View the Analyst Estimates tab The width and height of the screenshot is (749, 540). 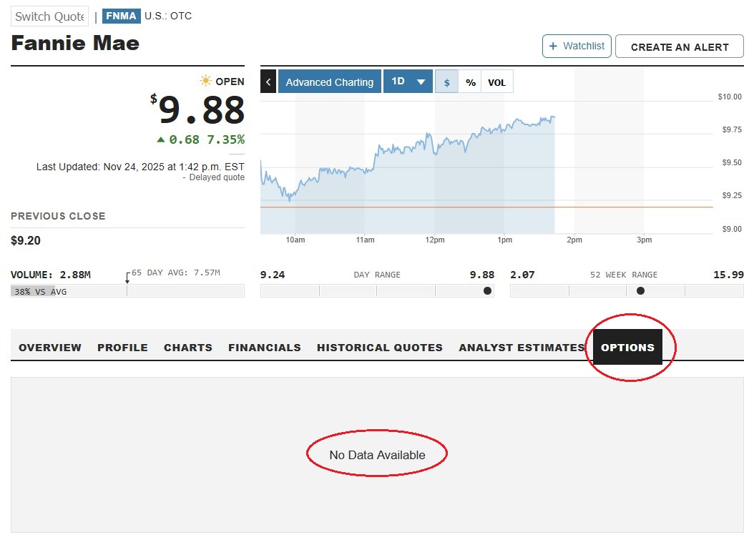(x=522, y=348)
